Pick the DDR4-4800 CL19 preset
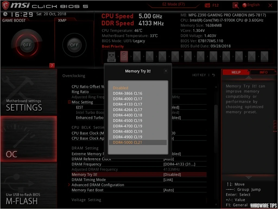Image resolution: width=278 pixels, height=209 pixels. point(138,131)
